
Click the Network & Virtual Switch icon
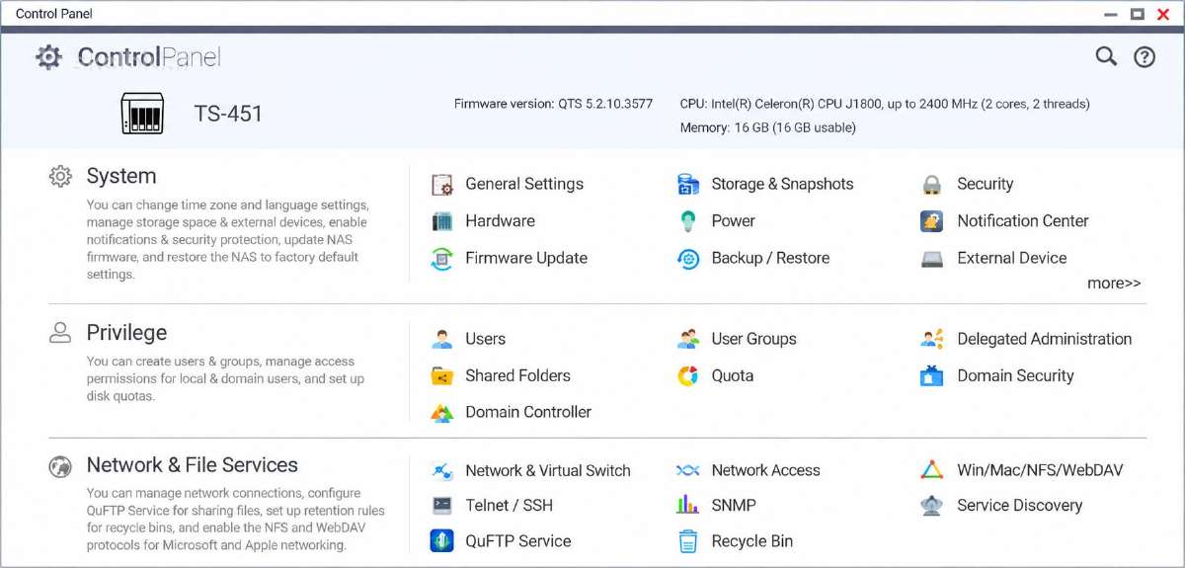click(x=442, y=471)
